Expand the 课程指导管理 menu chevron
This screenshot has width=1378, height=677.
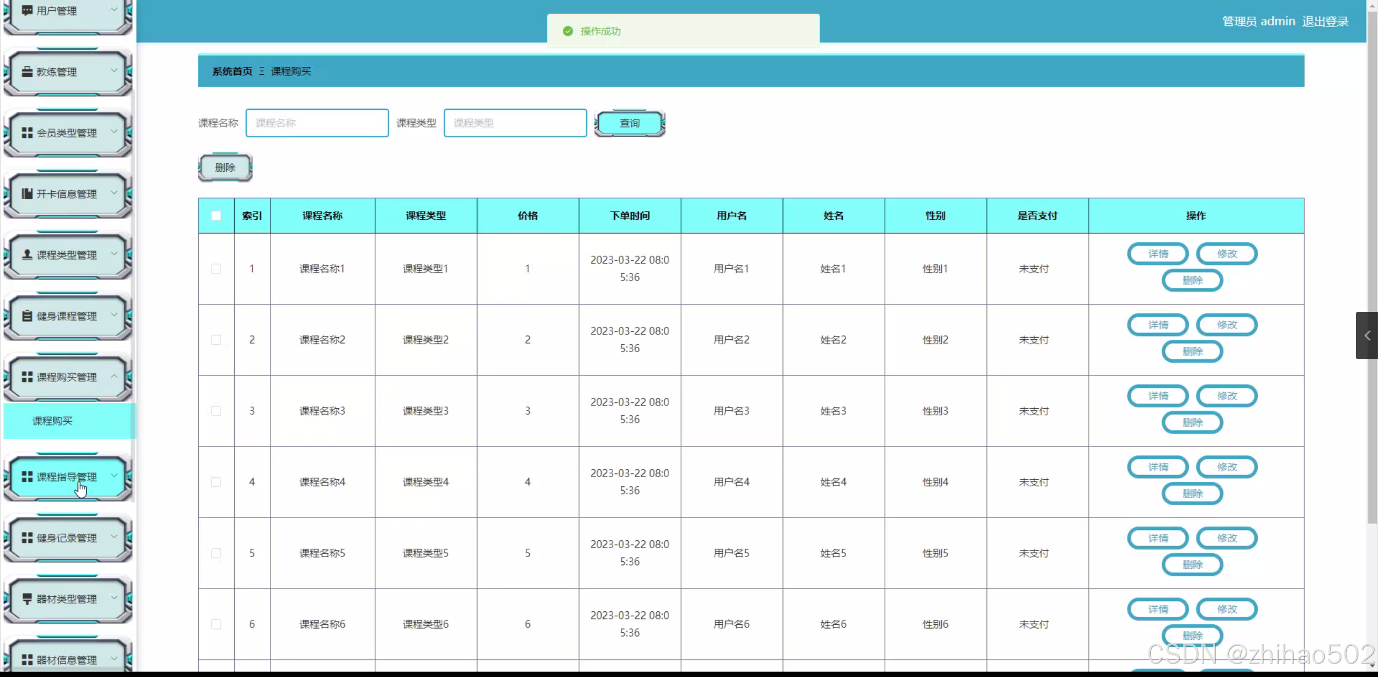pyautogui.click(x=114, y=476)
